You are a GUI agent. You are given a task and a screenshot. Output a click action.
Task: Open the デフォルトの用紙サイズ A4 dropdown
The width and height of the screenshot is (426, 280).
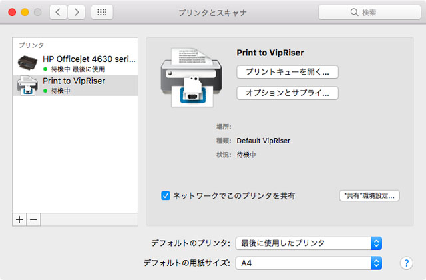309,263
